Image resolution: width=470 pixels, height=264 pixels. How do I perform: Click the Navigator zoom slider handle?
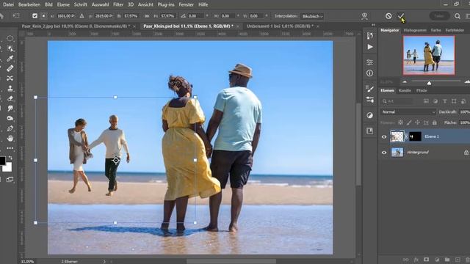(429, 83)
